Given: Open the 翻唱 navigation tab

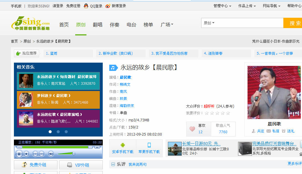Looking at the screenshot, I should pos(98,25).
